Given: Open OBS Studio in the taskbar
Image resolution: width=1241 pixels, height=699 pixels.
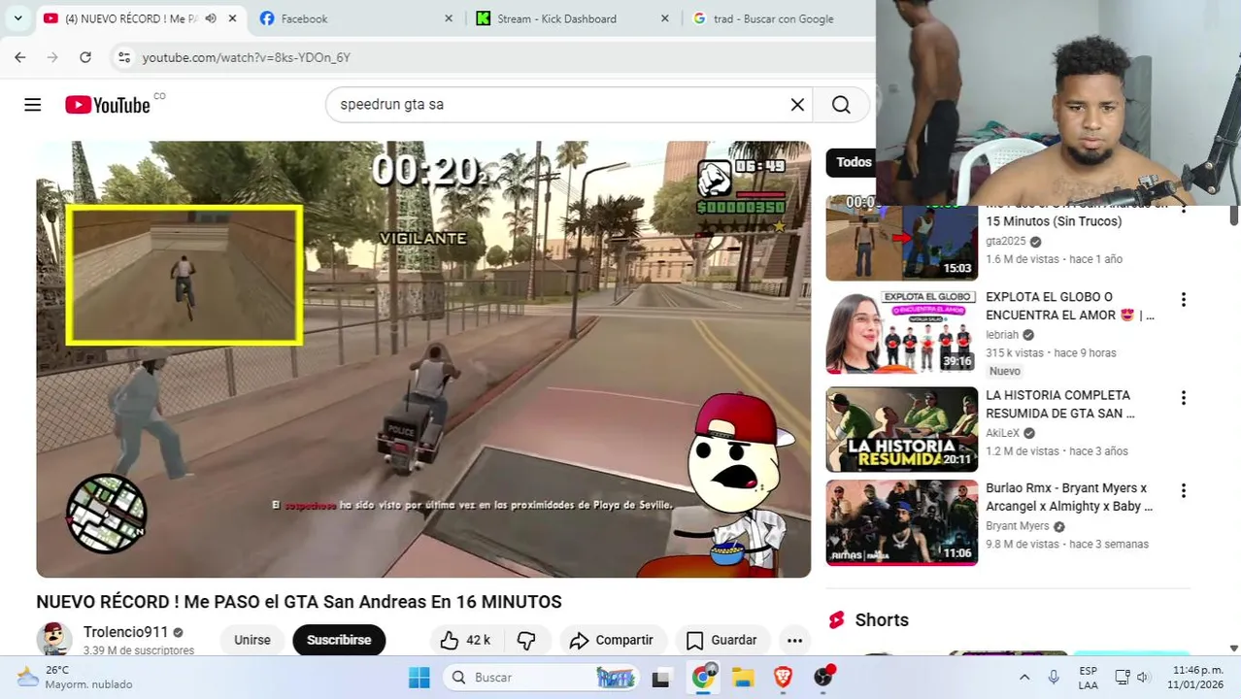Looking at the screenshot, I should (x=823, y=678).
